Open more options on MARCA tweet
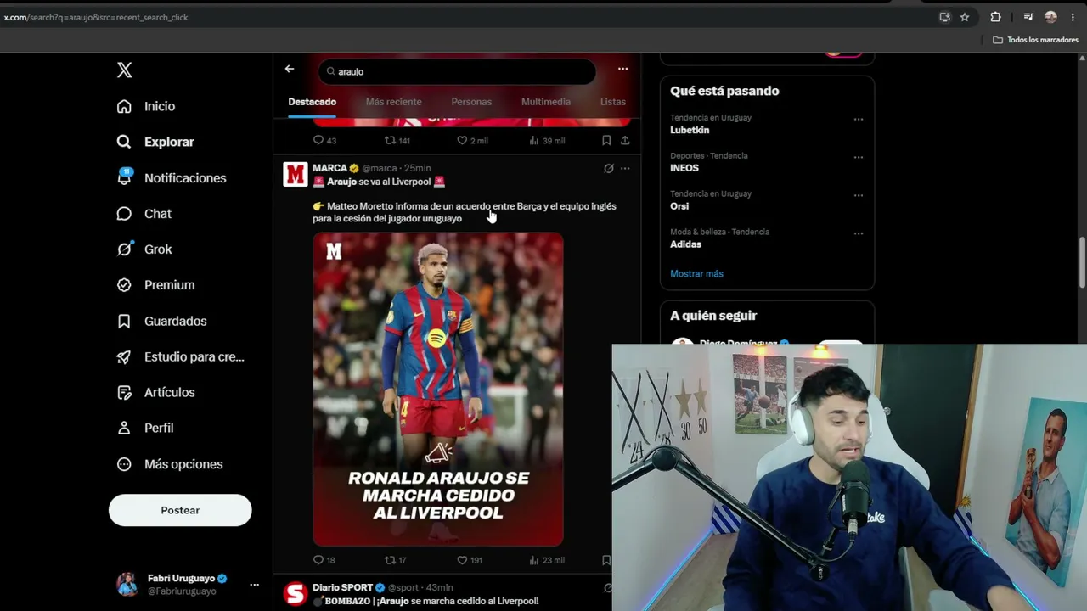1087x611 pixels. pos(625,168)
